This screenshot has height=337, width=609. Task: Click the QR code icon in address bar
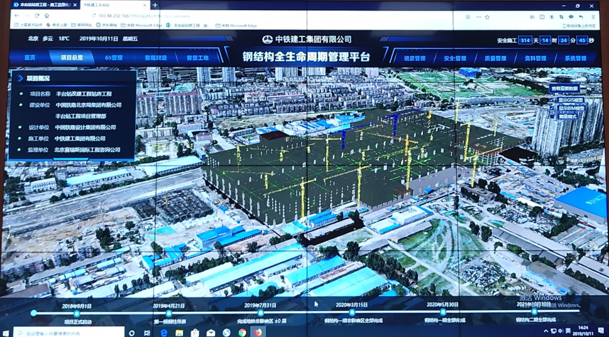(x=468, y=17)
